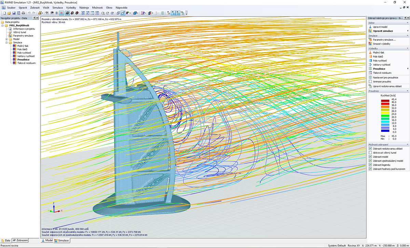The height and width of the screenshot is (248, 410).
Task: Collapse the M02_BurjAlArab tree node
Action: (2, 25)
